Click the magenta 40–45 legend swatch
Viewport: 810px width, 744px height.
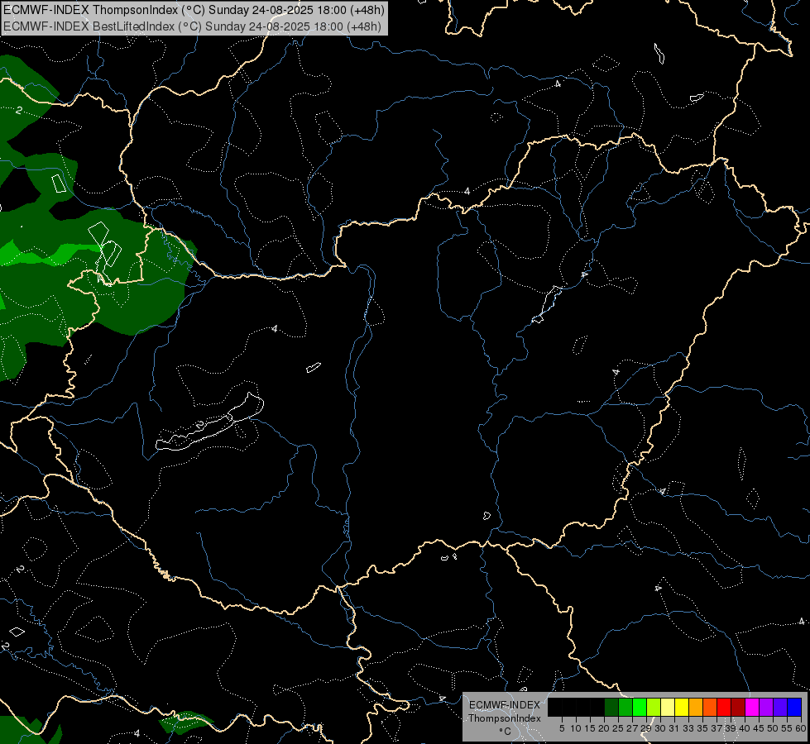751,708
